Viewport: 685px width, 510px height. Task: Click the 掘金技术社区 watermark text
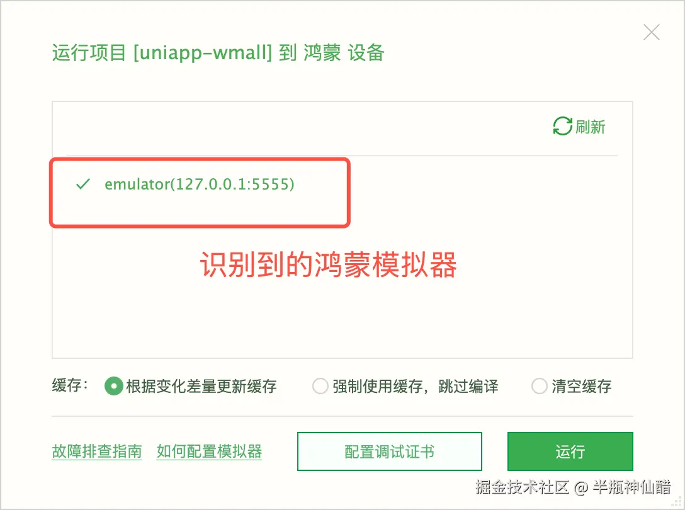[x=523, y=487]
